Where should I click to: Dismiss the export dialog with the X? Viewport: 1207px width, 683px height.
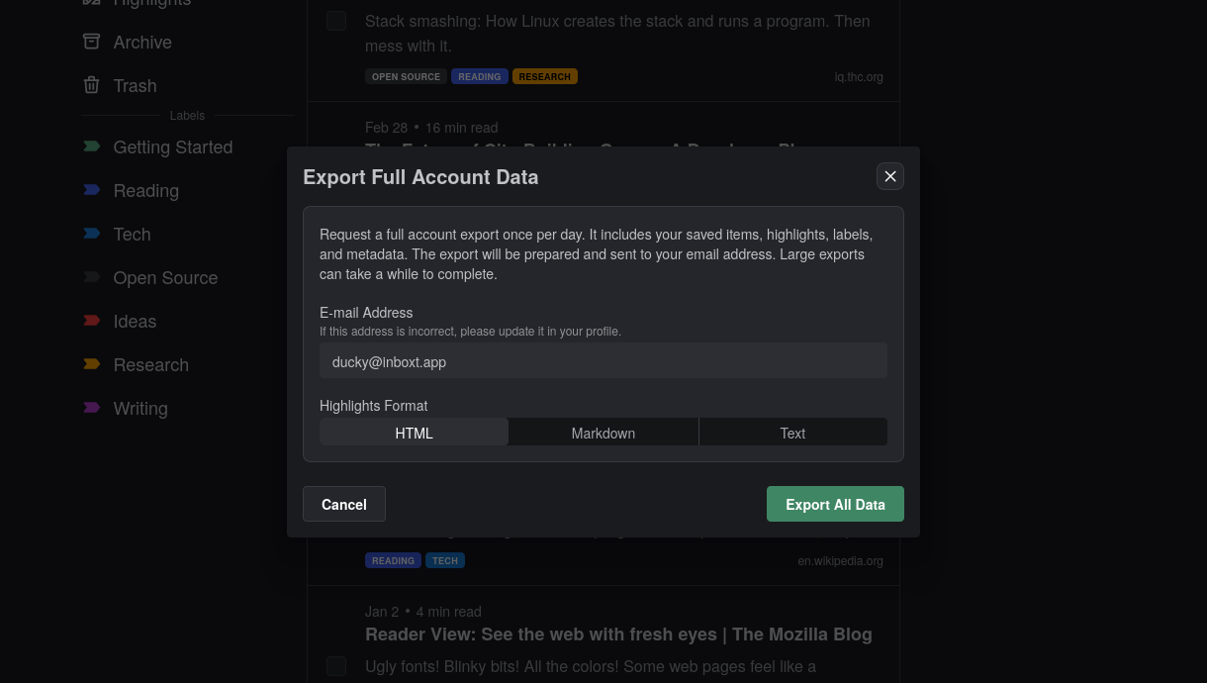point(889,176)
